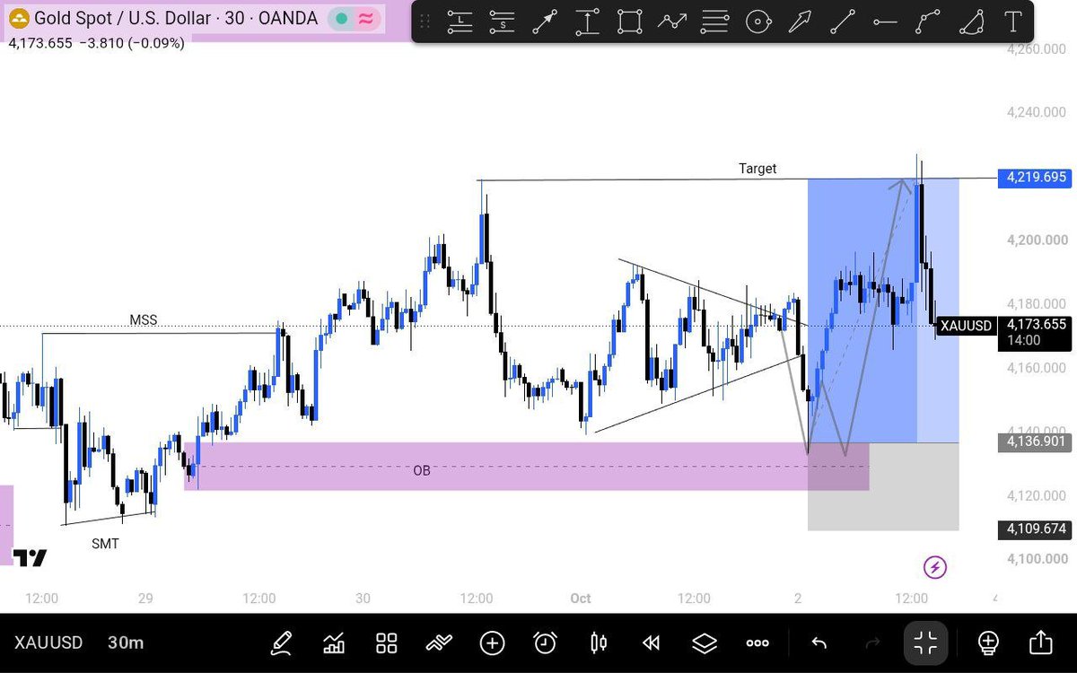Tap the plus circle add button
1077x673 pixels.
click(x=492, y=642)
